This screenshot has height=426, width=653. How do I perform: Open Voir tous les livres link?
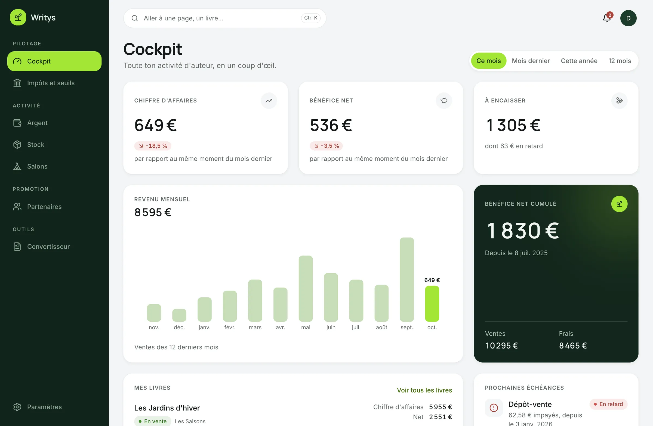click(x=424, y=390)
